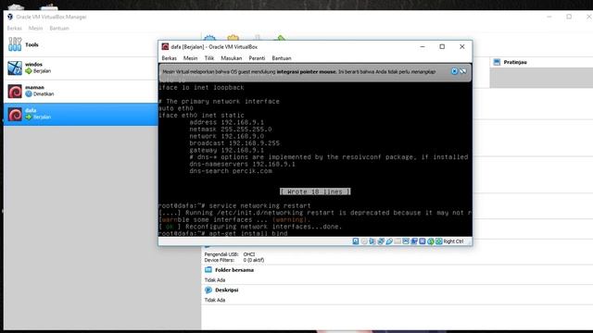The width and height of the screenshot is (593, 333).
Task: Click terminal line 'broadcast 192.168.9.255'
Action: (x=234, y=143)
